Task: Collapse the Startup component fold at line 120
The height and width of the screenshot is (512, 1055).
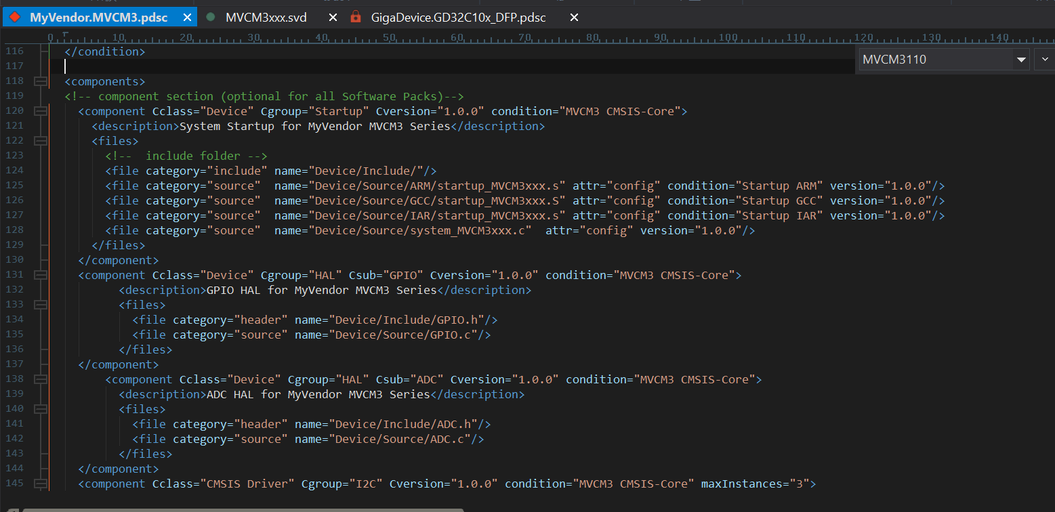Action: pos(40,111)
